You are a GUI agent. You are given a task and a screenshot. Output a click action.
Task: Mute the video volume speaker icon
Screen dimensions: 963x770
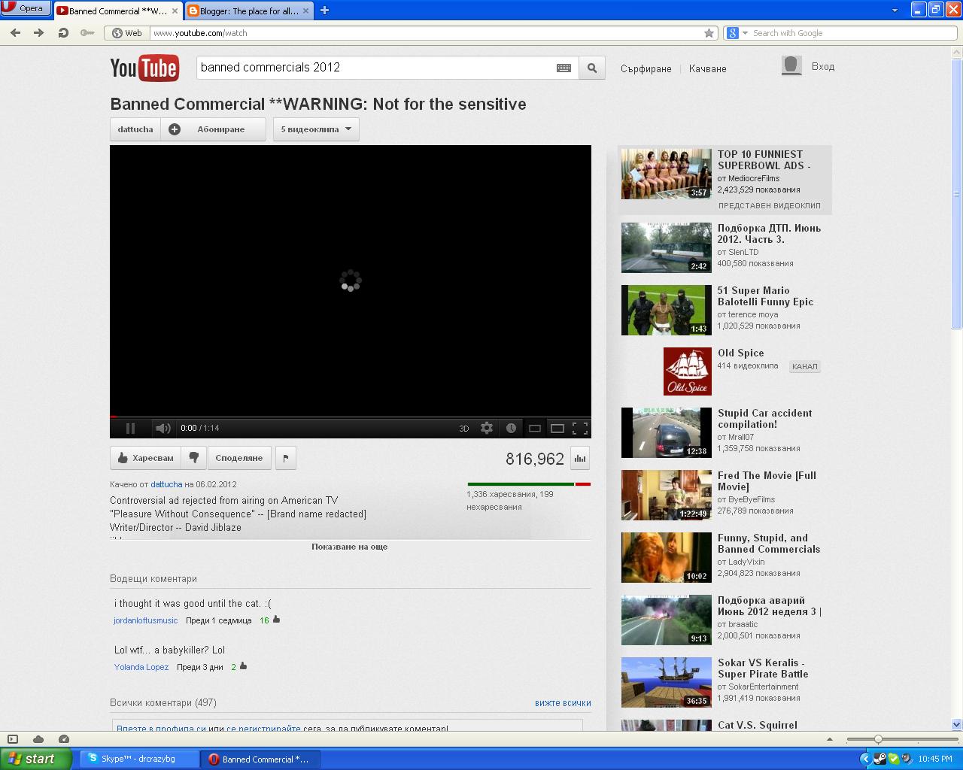click(x=163, y=429)
